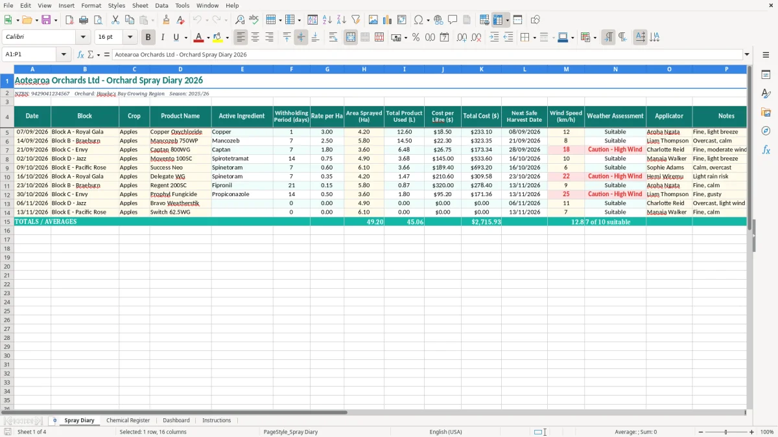Click Zoom Out minus button
This screenshot has height=437, width=778.
click(x=700, y=432)
